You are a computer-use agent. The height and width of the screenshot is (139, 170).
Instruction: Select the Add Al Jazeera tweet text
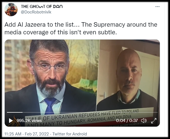point(81,28)
